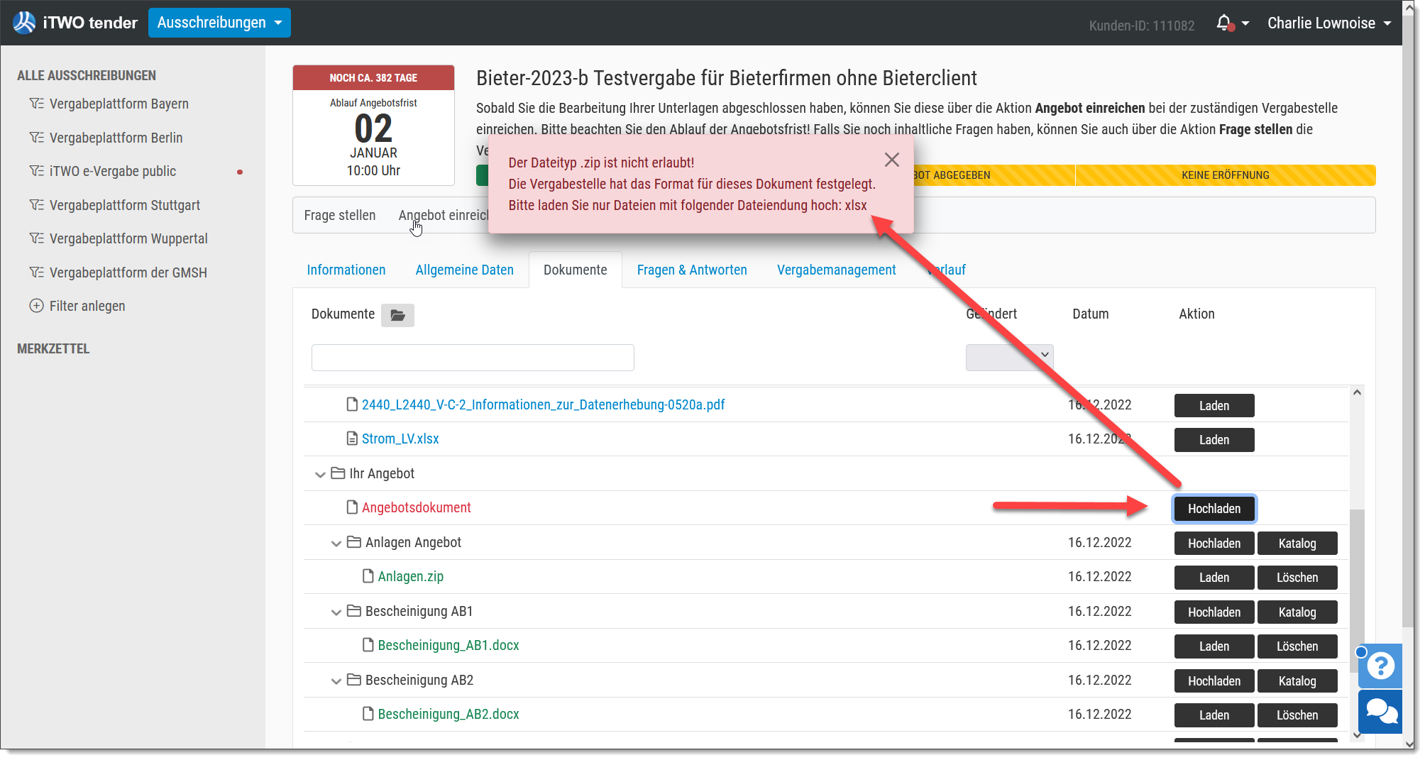Click file icon of Anlagen.zip
This screenshot has height=760, width=1425.
tap(368, 576)
